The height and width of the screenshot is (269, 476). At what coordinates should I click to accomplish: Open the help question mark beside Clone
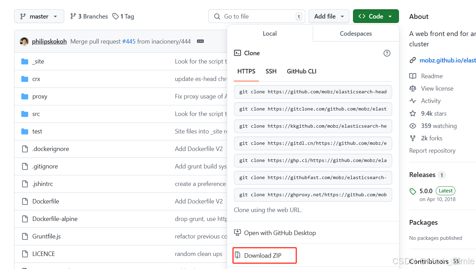[x=387, y=53]
